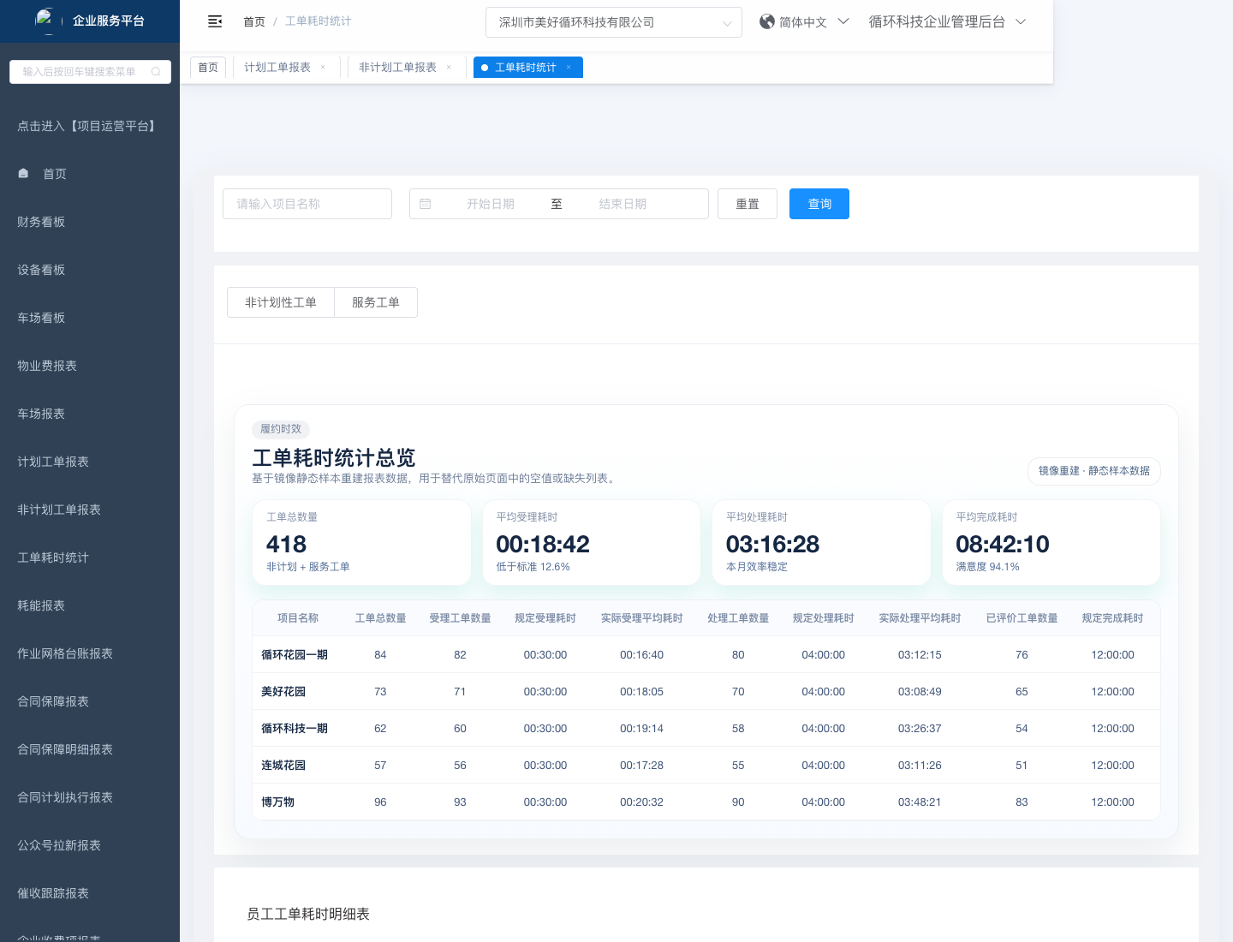Click the globe language icon

[767, 21]
